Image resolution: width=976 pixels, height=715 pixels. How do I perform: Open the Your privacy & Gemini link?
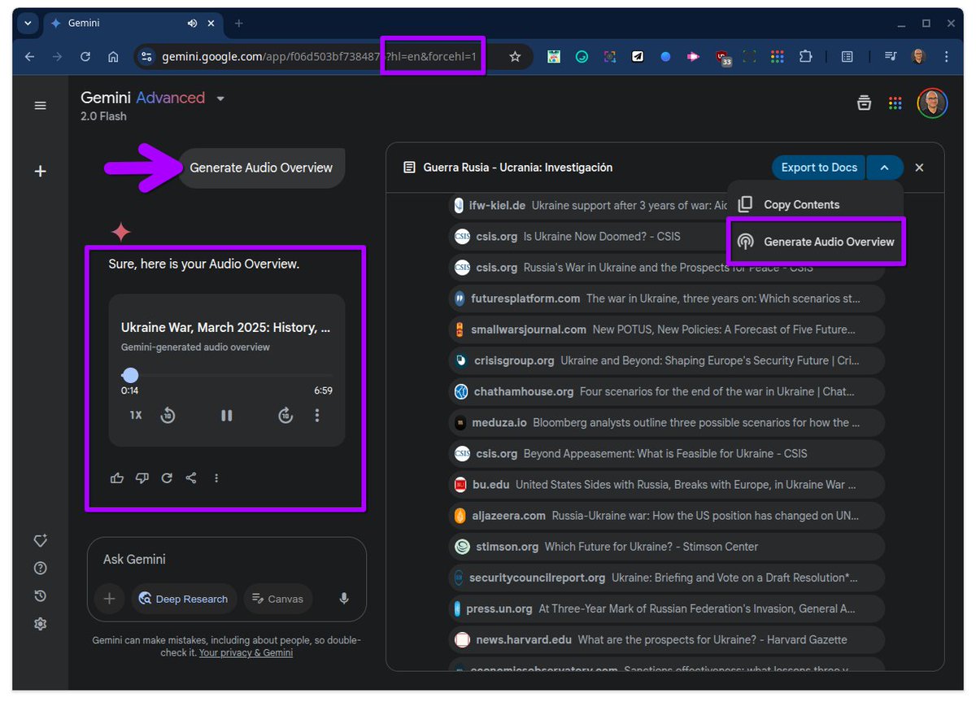click(x=246, y=653)
